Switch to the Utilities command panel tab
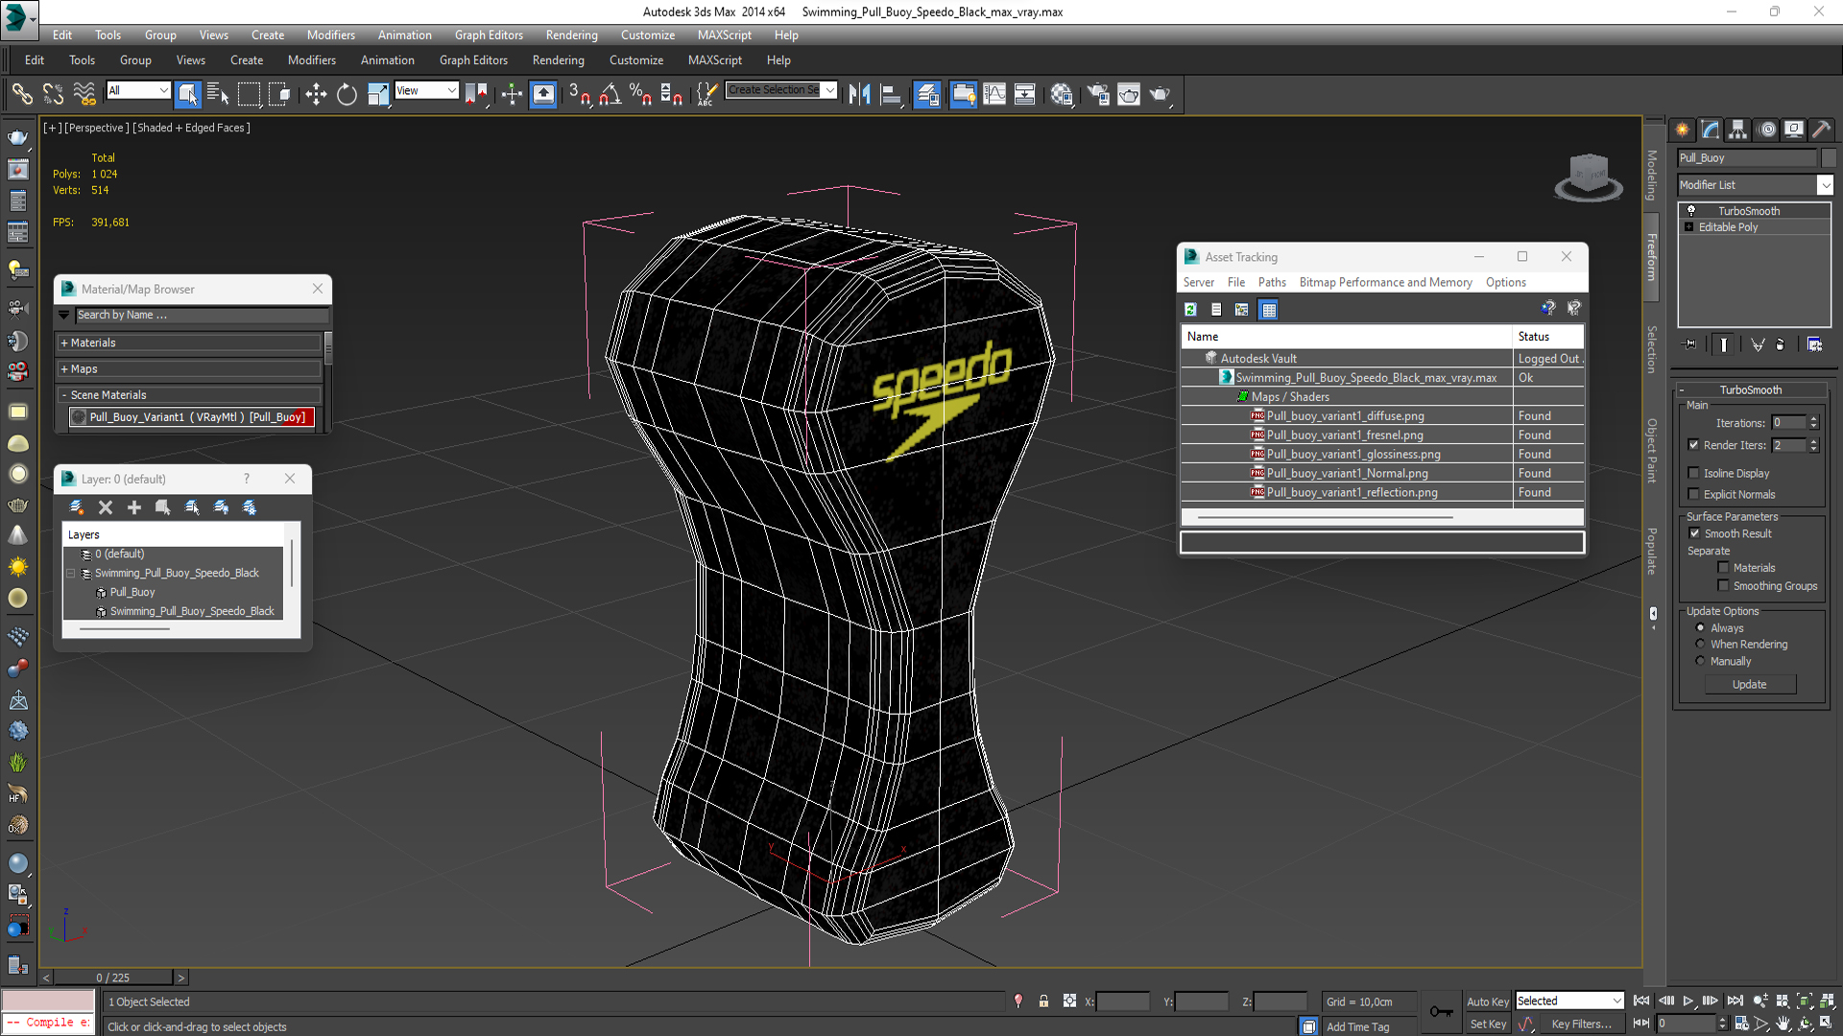1843x1036 pixels. [1821, 129]
